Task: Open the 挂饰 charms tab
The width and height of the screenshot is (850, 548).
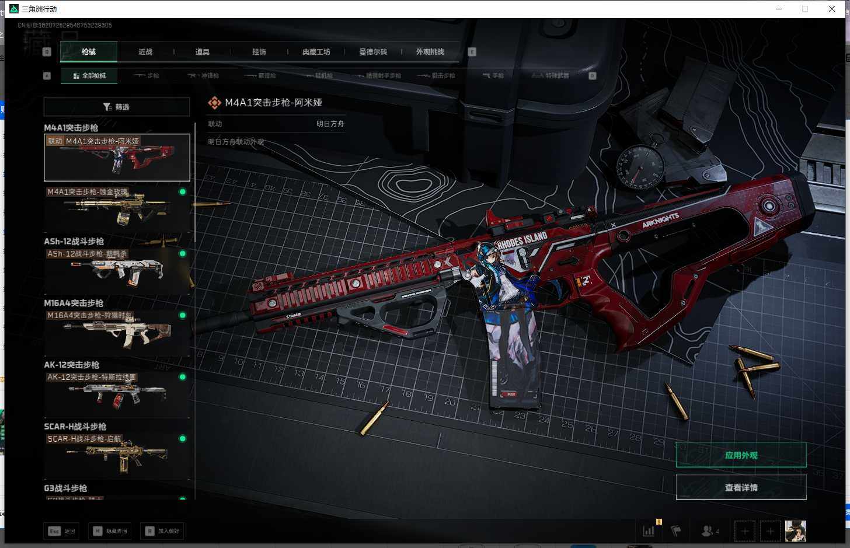Action: (259, 52)
